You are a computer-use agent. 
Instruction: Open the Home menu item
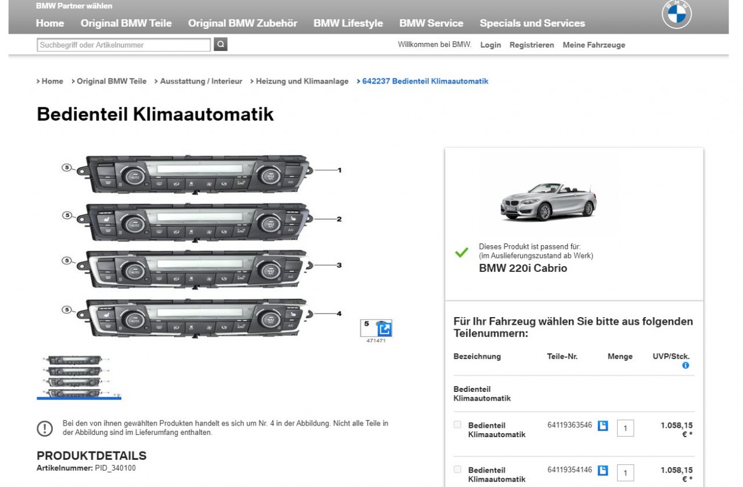click(50, 23)
